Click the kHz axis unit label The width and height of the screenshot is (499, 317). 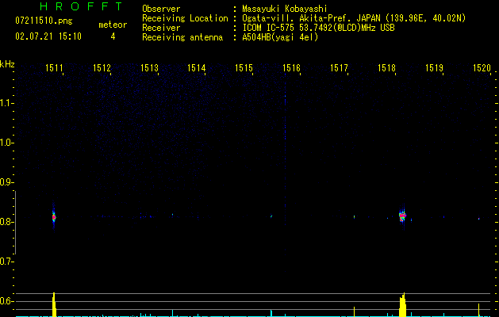click(7, 64)
